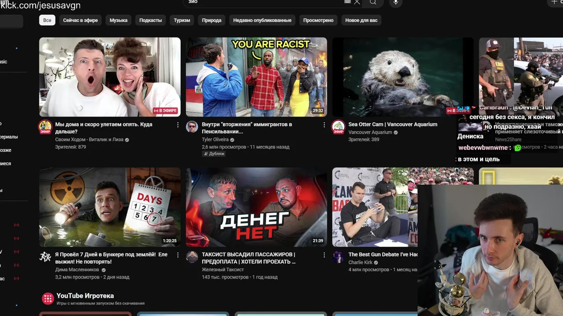This screenshot has height=316, width=563.
Task: Click the 'YouTube Игротека' section heading
Action: (x=85, y=296)
